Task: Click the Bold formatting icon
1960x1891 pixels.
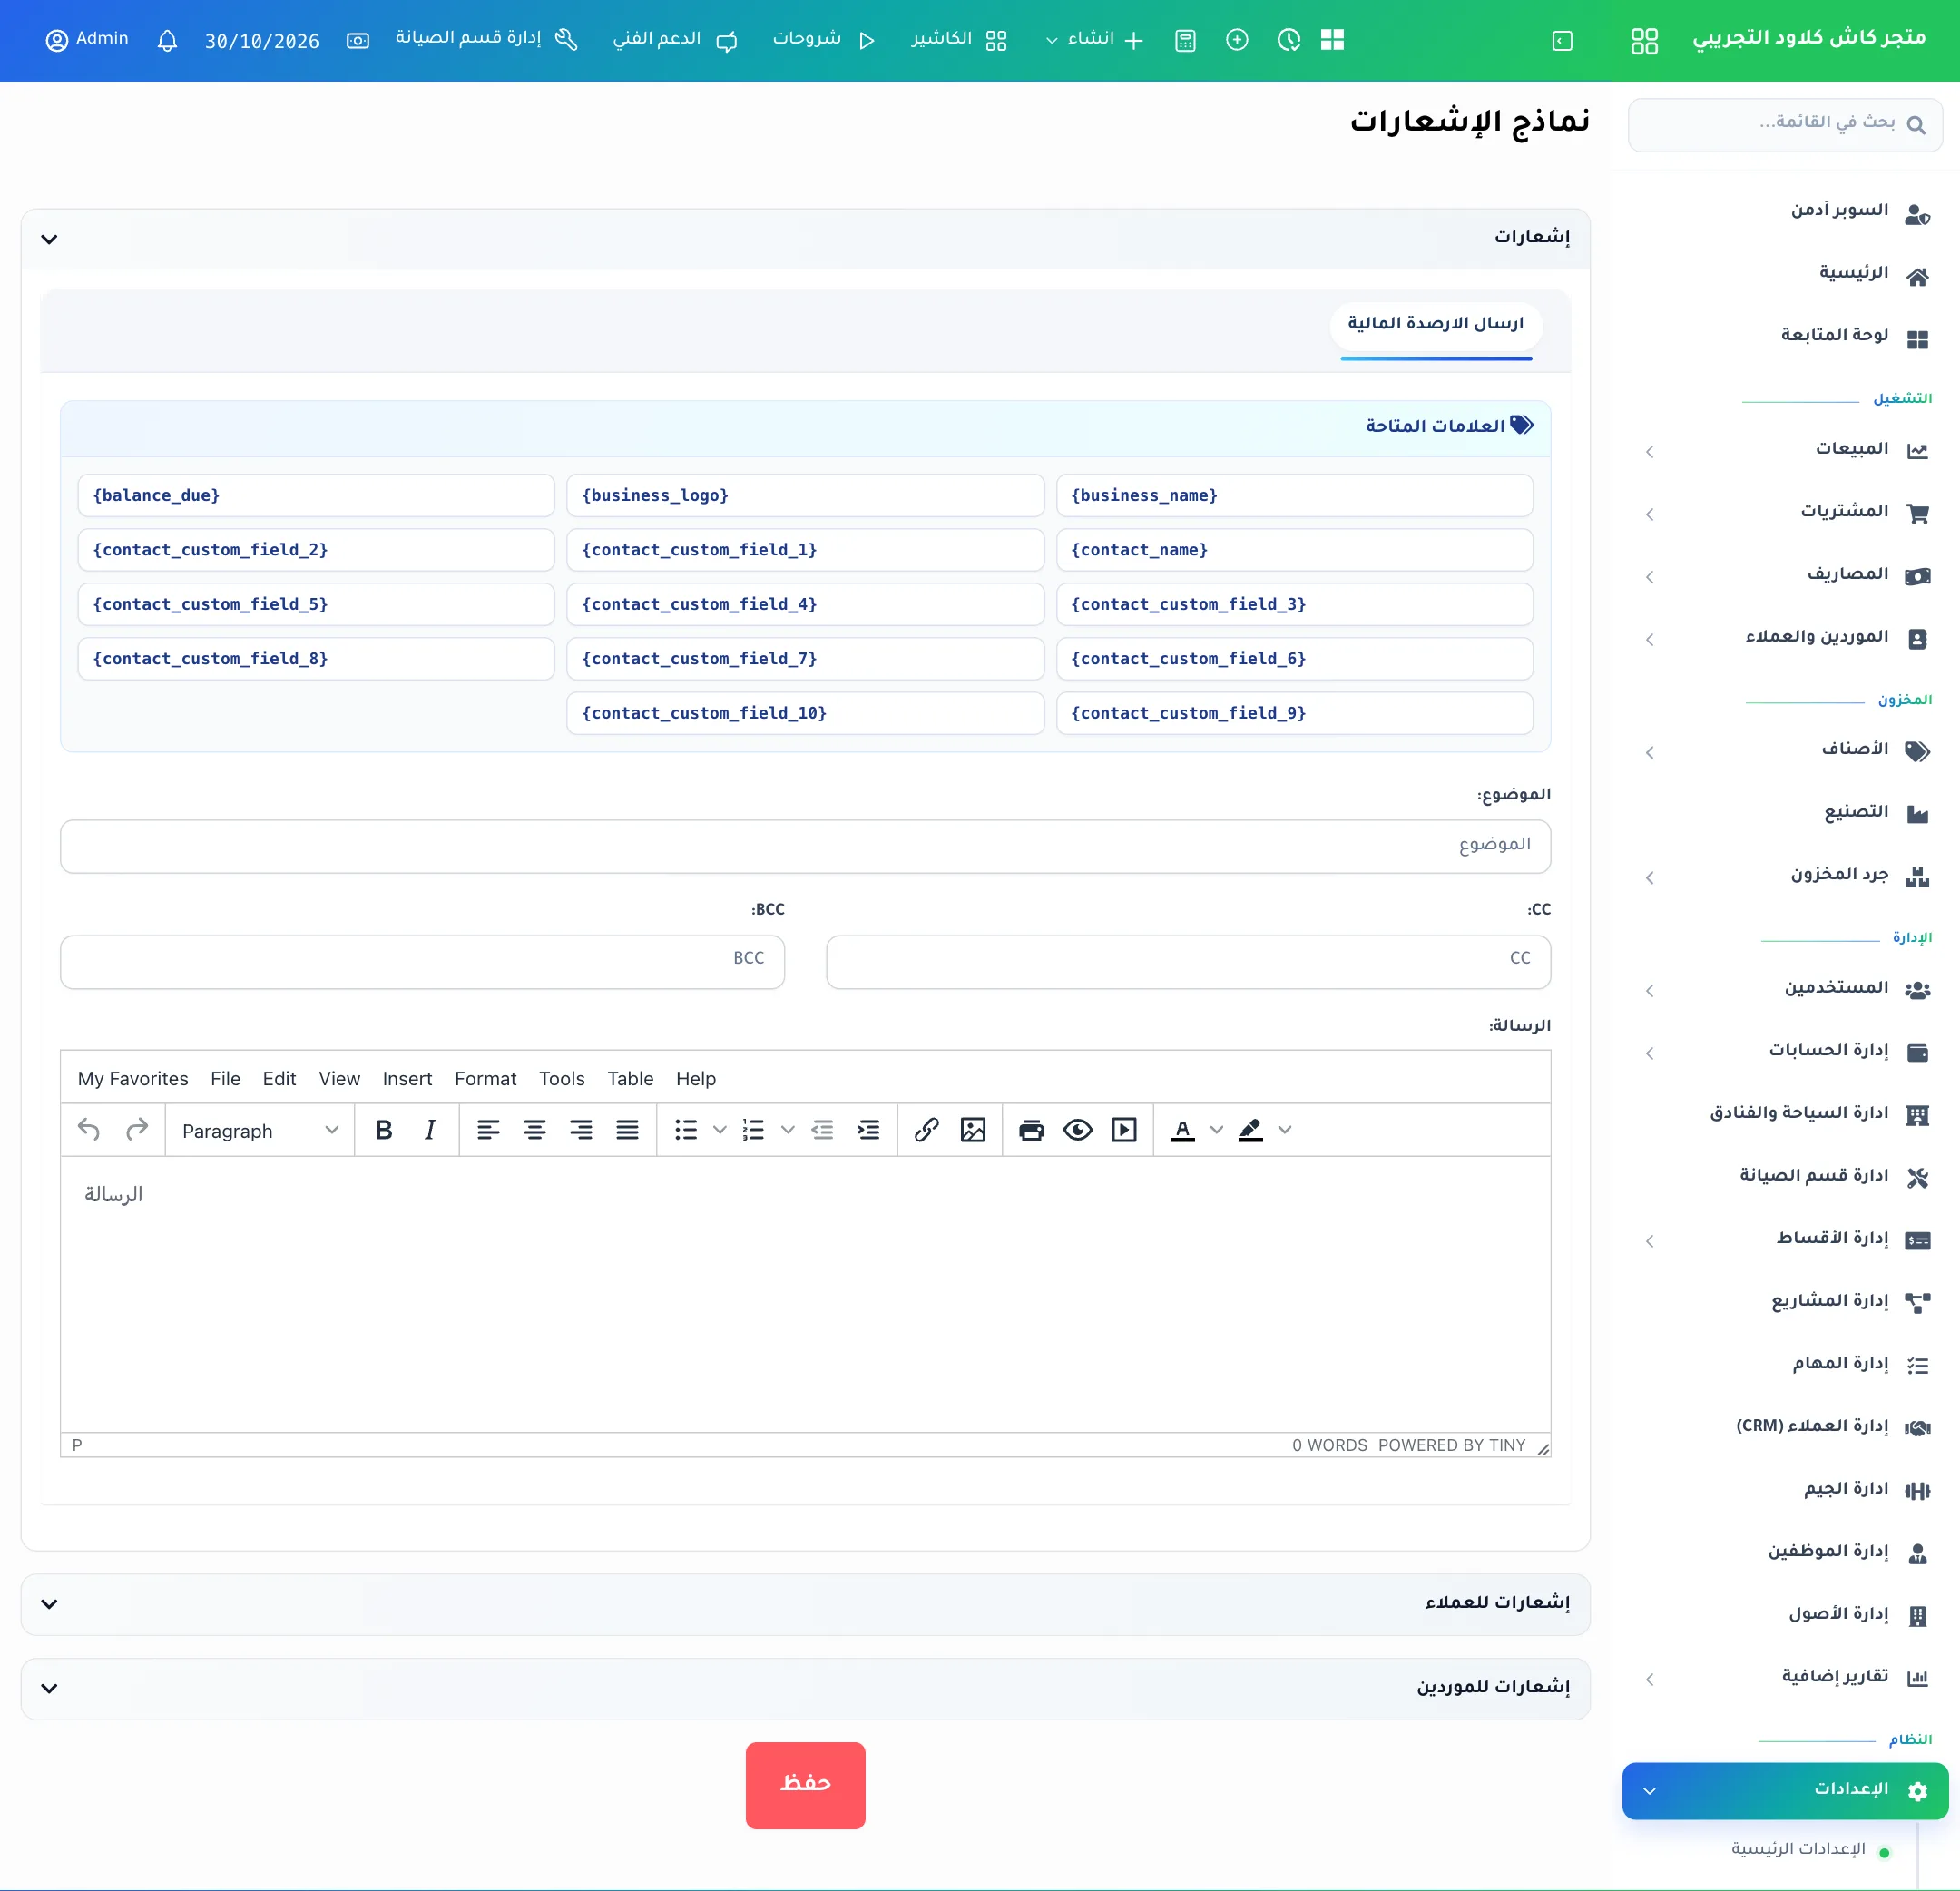Action: [383, 1130]
